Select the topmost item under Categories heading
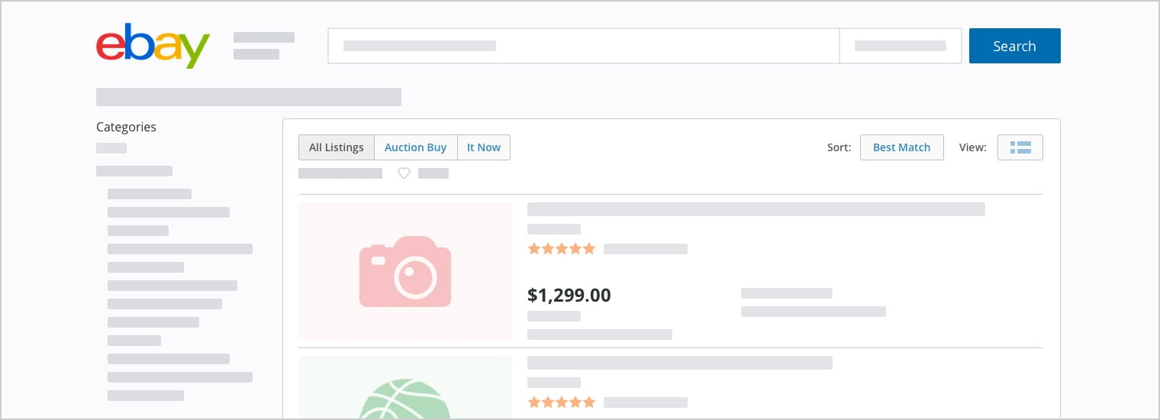Viewport: 1160px width, 420px height. [x=111, y=148]
